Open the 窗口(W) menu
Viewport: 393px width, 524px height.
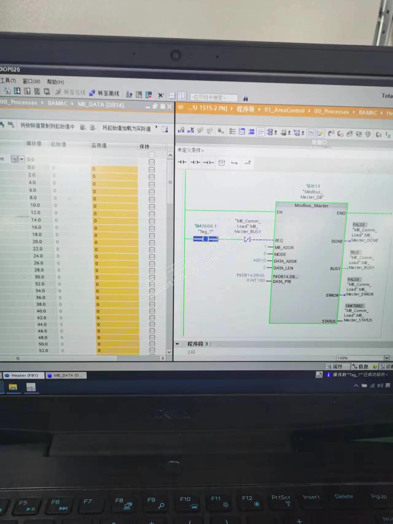coord(31,81)
